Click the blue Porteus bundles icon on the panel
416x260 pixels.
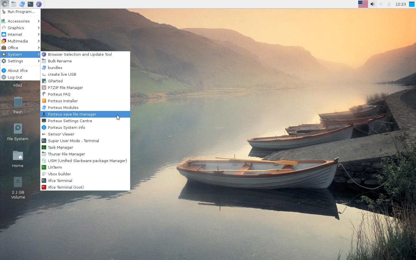[x=22, y=4]
